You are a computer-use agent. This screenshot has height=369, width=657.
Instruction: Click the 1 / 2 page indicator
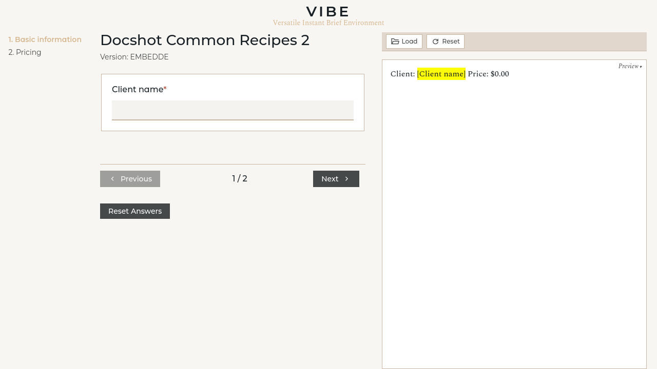click(240, 179)
